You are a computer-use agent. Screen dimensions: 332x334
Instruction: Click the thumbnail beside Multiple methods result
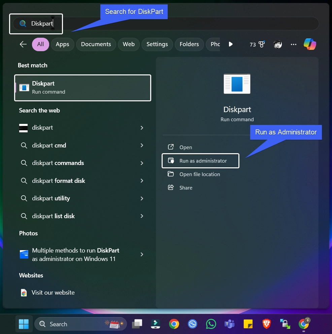coord(24,255)
